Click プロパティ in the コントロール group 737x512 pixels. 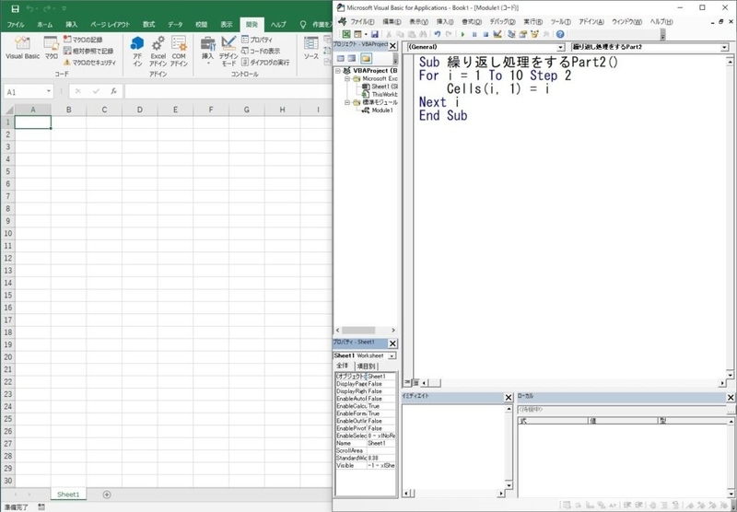point(257,40)
